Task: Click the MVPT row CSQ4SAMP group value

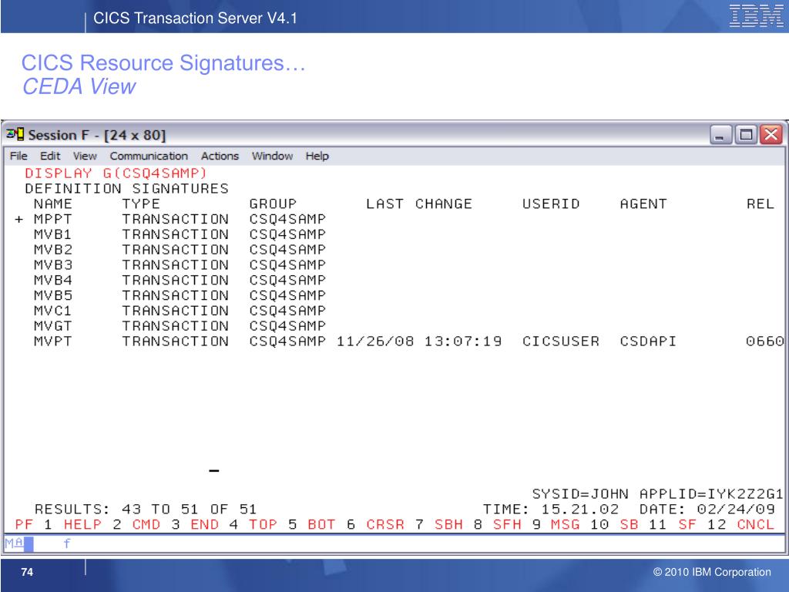Action: pyautogui.click(x=287, y=341)
